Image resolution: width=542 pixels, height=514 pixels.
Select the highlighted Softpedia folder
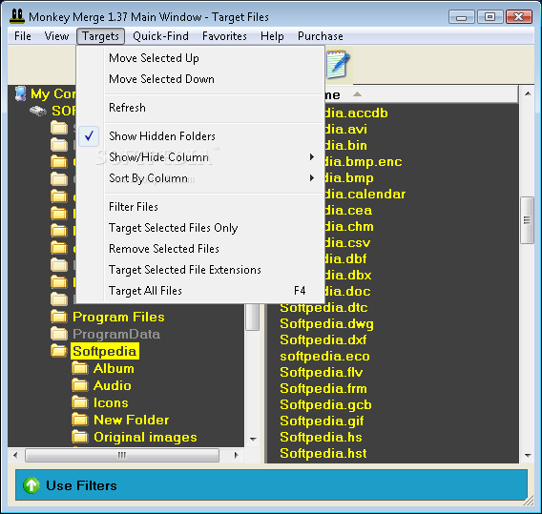(105, 351)
